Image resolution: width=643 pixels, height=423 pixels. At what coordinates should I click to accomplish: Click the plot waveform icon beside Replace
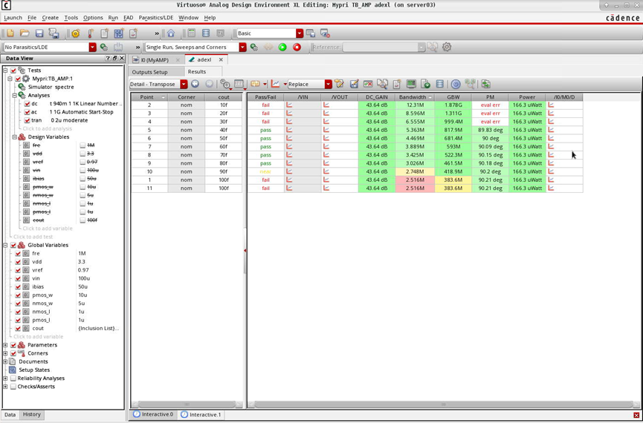click(x=276, y=84)
